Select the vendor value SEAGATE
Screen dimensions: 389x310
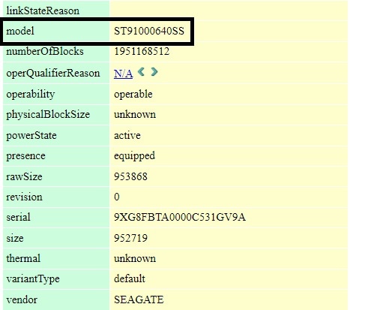tap(139, 299)
